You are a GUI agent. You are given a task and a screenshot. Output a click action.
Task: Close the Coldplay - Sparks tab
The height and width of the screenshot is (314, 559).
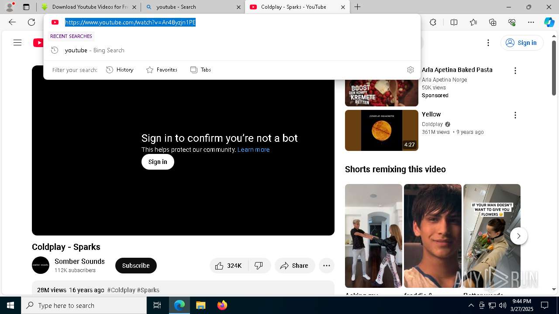click(x=343, y=7)
